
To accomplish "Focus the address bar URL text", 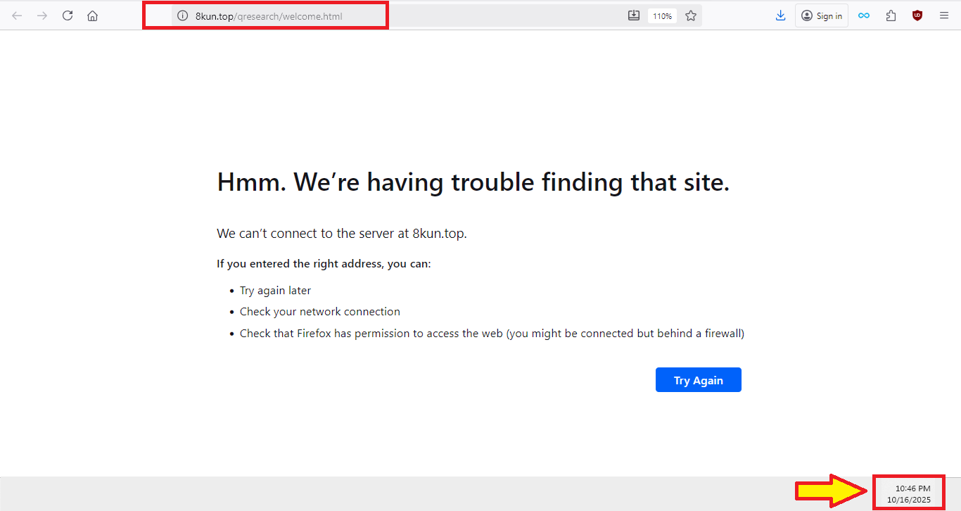I will click(269, 15).
